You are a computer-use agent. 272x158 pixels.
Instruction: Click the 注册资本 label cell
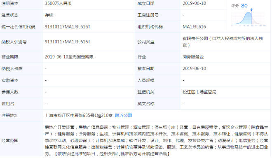[10, 3]
